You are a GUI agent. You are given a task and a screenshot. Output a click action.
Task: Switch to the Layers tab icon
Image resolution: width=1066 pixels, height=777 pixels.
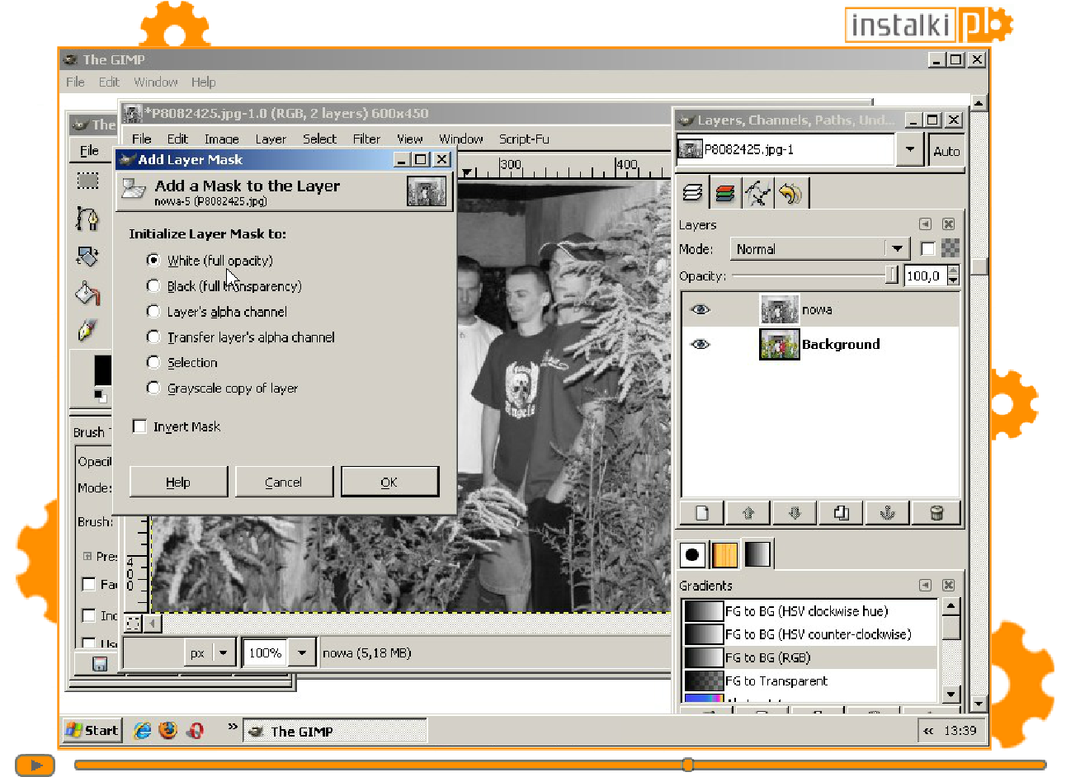point(693,193)
